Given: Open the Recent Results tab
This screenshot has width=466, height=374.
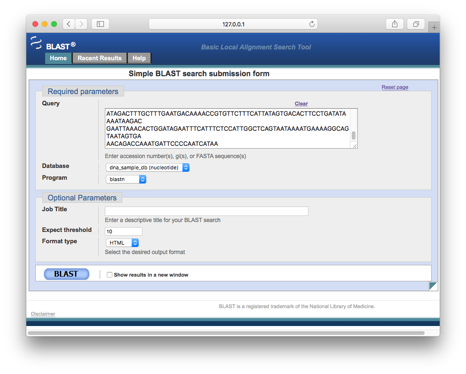Looking at the screenshot, I should 100,58.
